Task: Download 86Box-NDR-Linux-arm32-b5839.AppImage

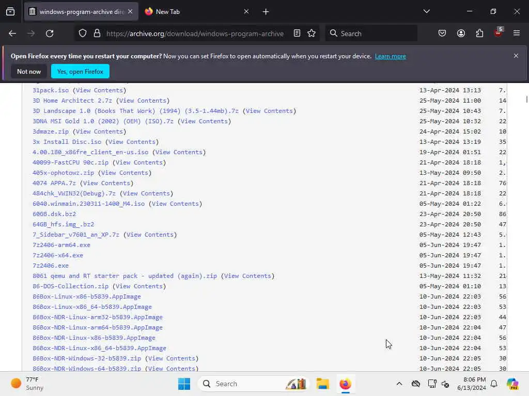Action: pos(98,317)
